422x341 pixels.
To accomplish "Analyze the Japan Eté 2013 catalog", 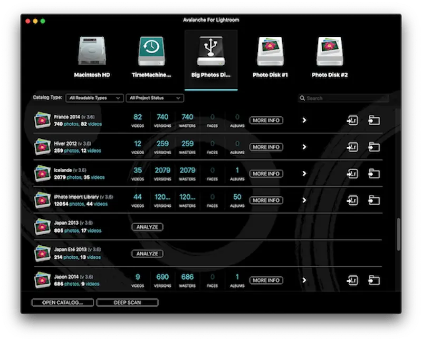I will pyautogui.click(x=147, y=254).
